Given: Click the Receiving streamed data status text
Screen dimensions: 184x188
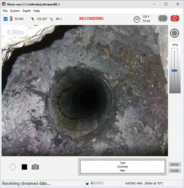Looking at the screenshot, I should pyautogui.click(x=26, y=184).
